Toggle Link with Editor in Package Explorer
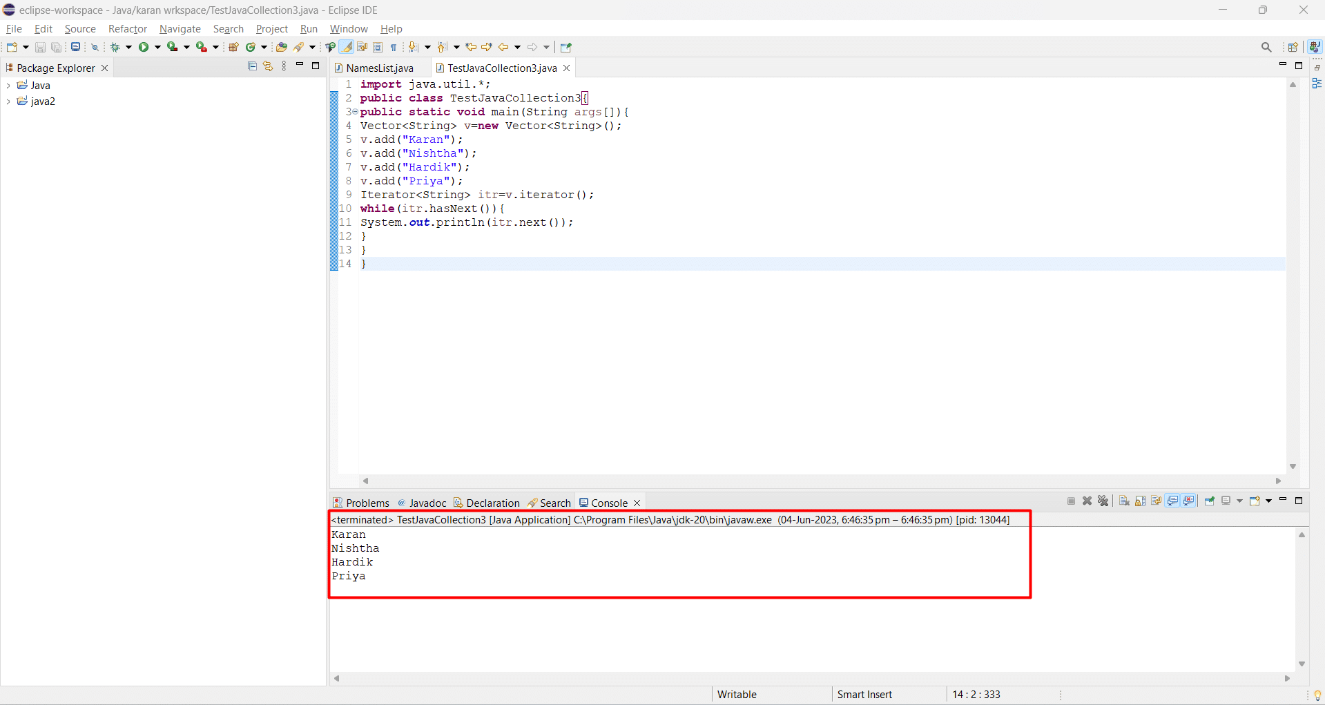 coord(268,66)
